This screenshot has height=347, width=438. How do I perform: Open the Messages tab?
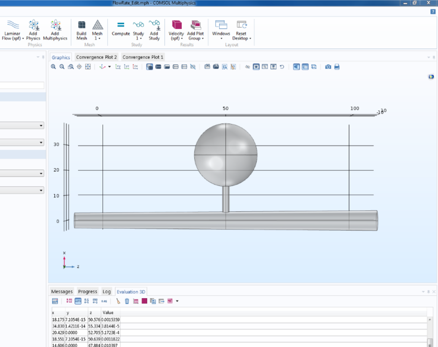tap(62, 291)
